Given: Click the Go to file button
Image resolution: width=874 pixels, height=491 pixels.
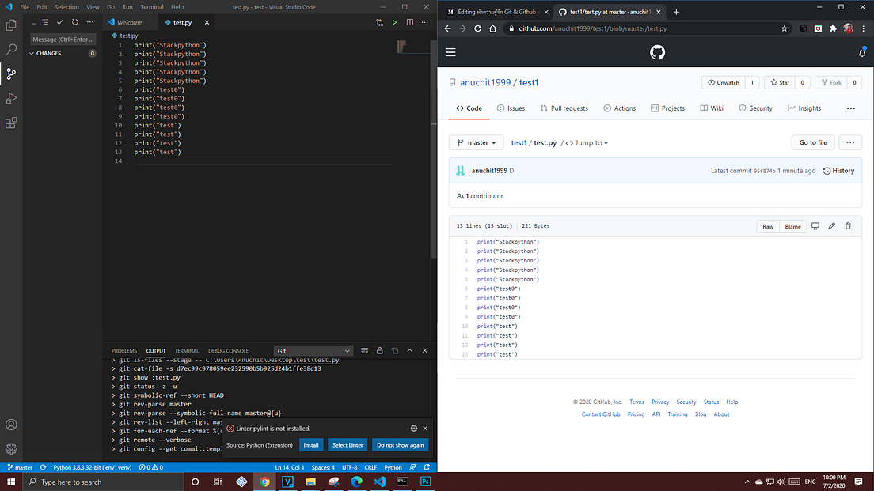Looking at the screenshot, I should [812, 142].
